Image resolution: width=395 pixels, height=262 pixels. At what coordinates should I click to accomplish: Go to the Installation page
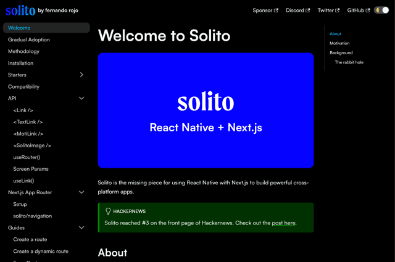20,63
